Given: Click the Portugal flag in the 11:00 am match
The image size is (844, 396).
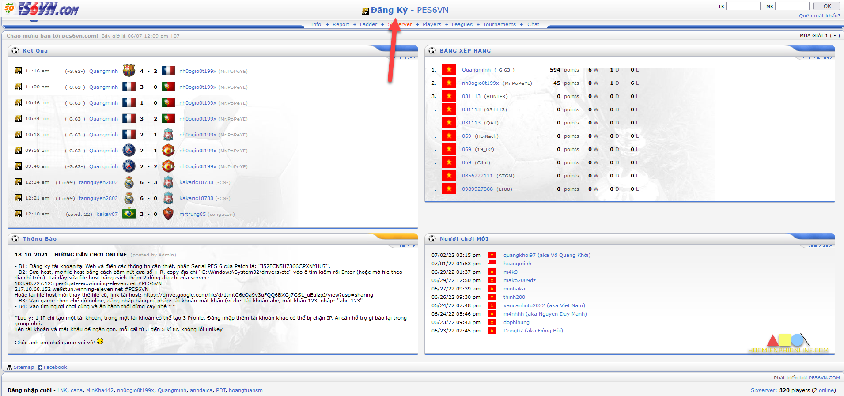Looking at the screenshot, I should [168, 87].
